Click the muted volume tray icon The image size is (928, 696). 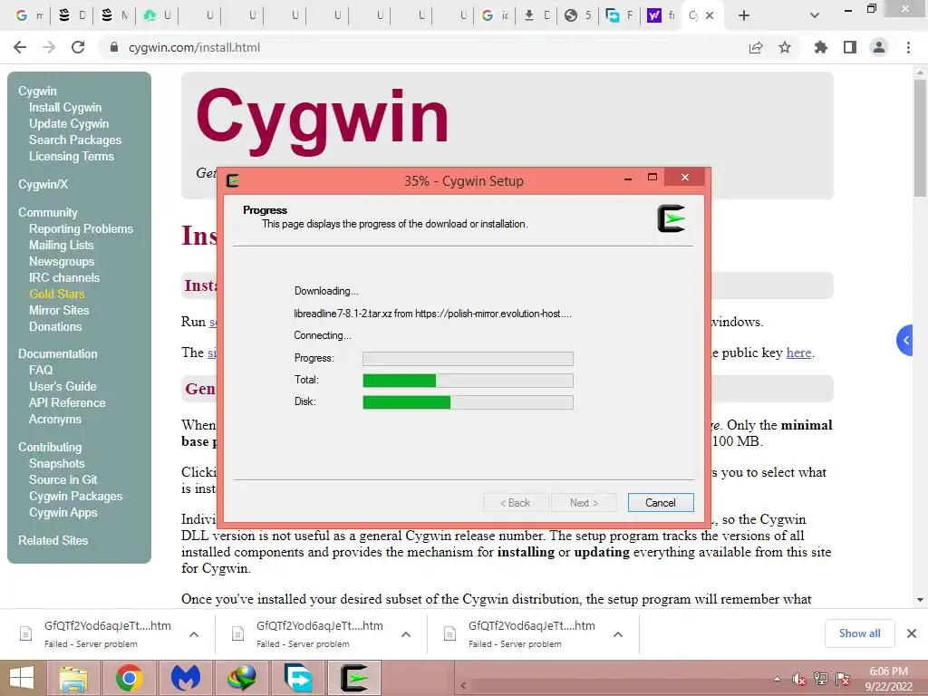798,679
